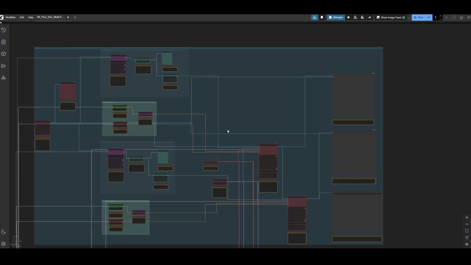Image resolution: width=471 pixels, height=265 pixels.
Task: Click the square clear-queue icon
Action: [x=454, y=17]
